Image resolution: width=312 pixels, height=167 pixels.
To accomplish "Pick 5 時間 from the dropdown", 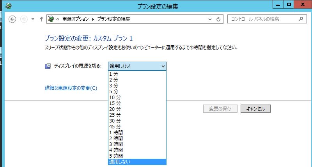I will click(137, 156).
